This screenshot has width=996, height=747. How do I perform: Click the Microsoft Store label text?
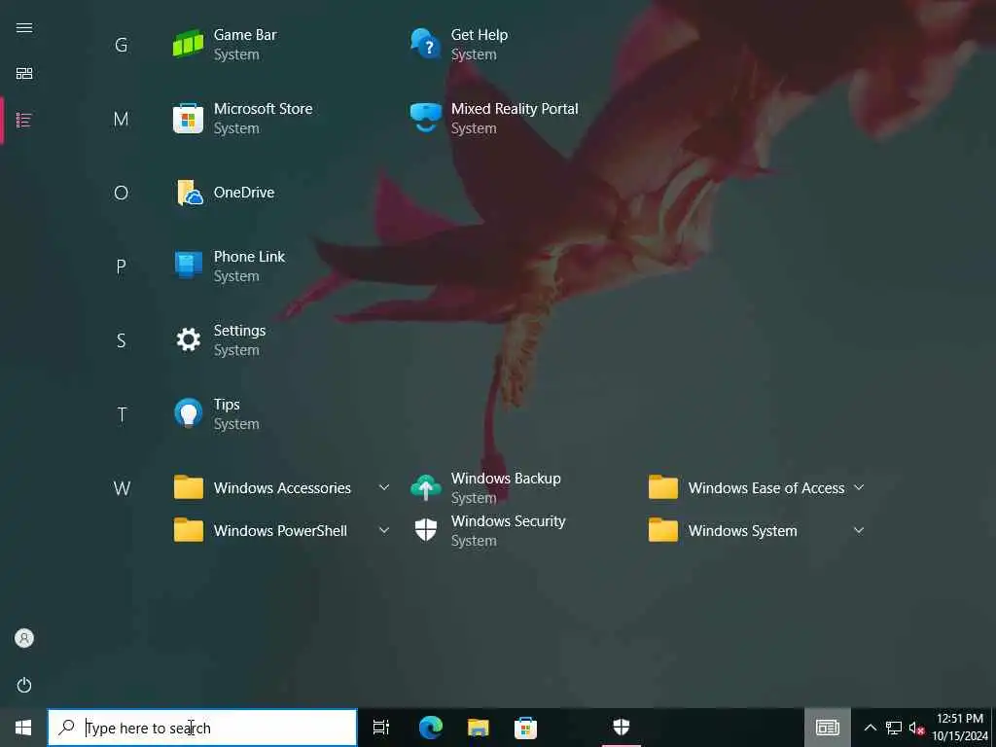[263, 109]
